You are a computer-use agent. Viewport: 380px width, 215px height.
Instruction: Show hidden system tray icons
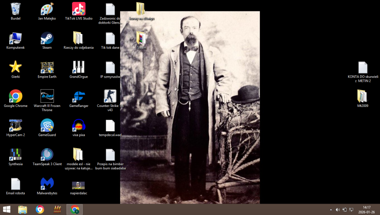(331, 210)
